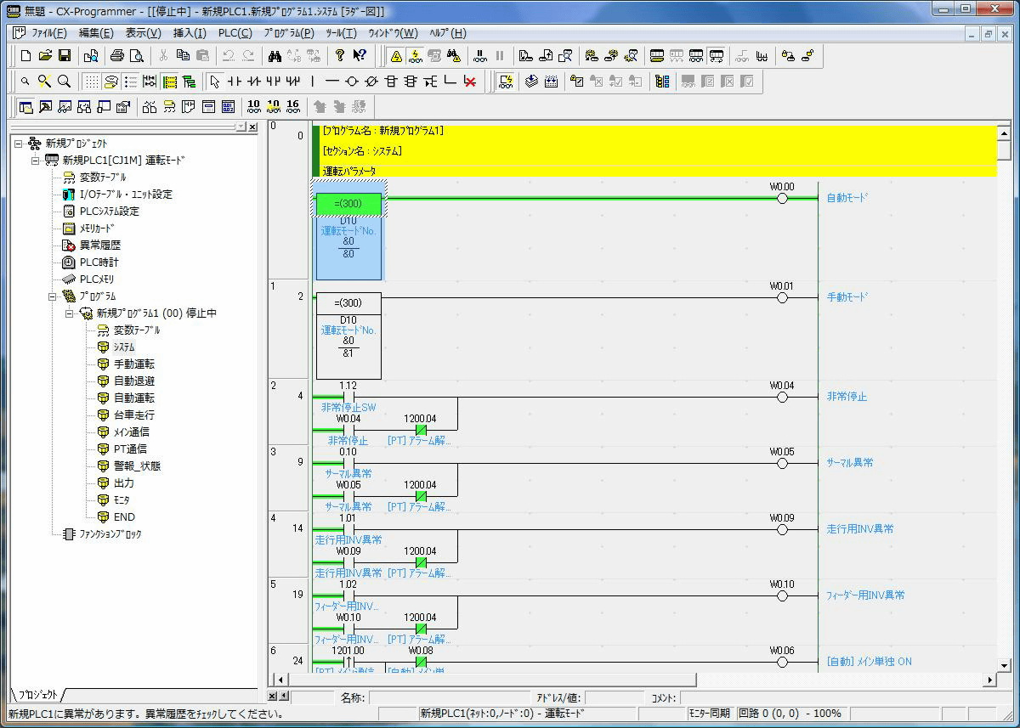Toggle Work Online yellow triangle button
Viewport: 1020px width, 728px height.
tap(396, 56)
